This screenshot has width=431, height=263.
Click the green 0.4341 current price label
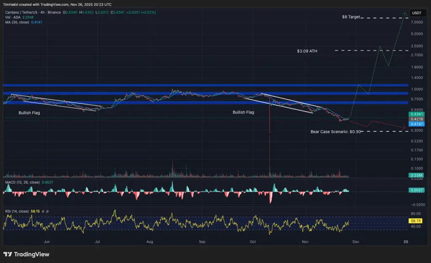pos(416,113)
